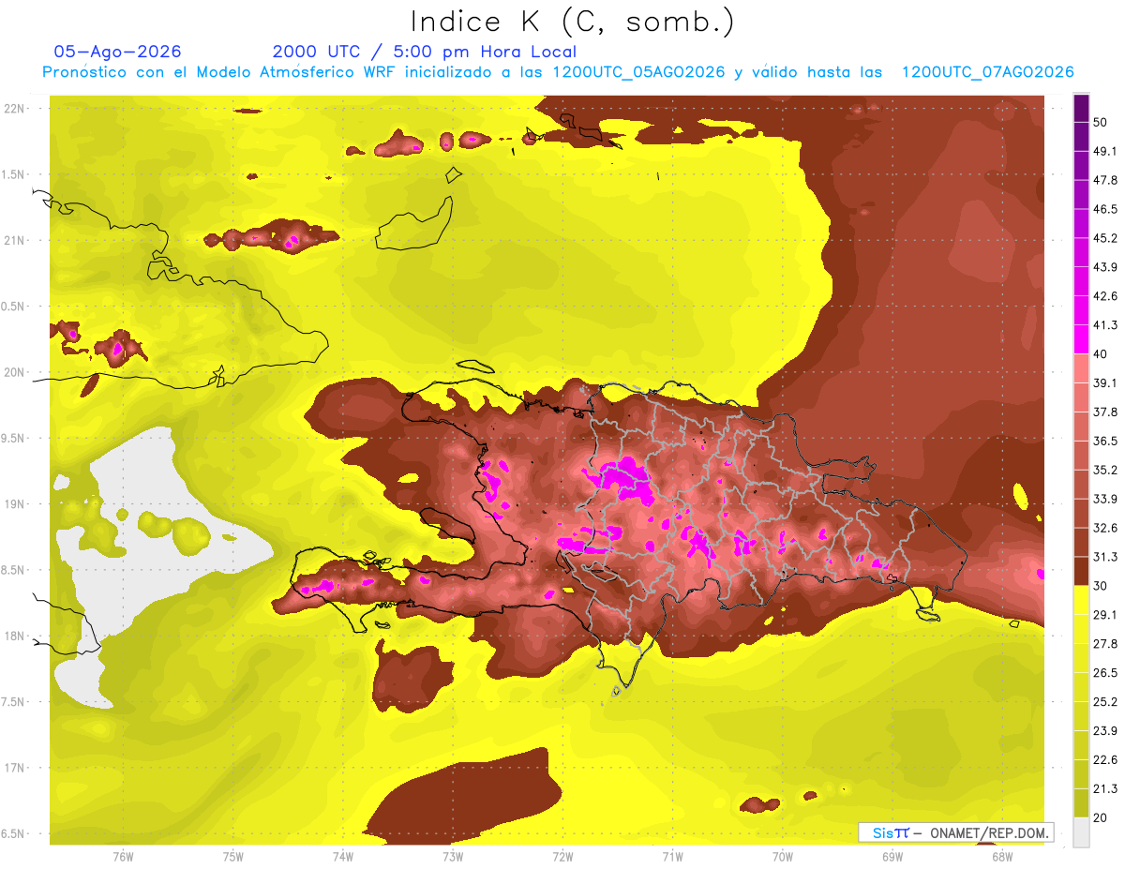Pick the bright yellow segment between 29.1 and 30
The image size is (1125, 869).
coord(1081,600)
